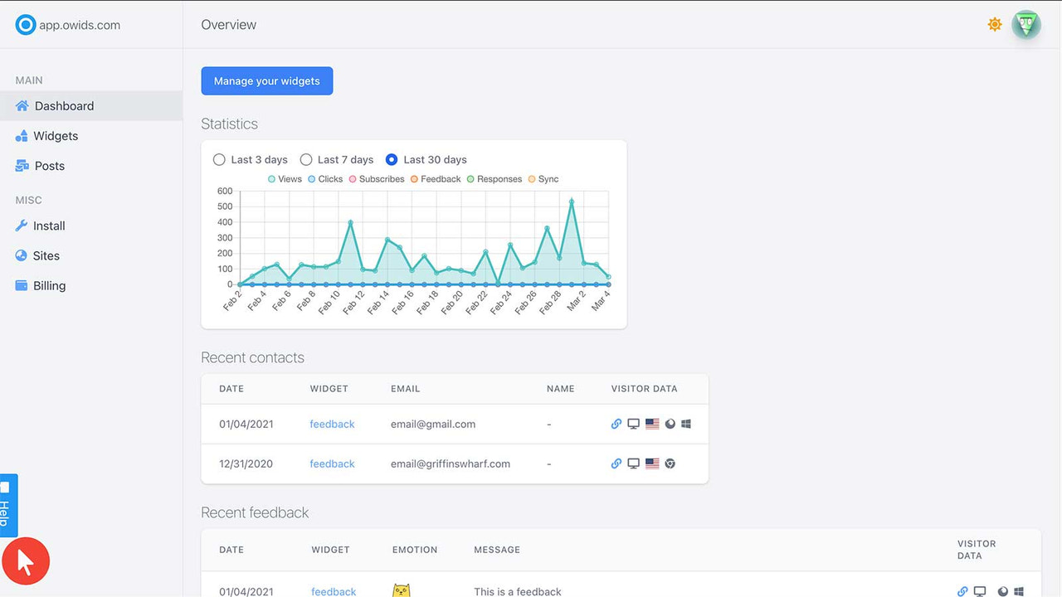The height and width of the screenshot is (597, 1062).
Task: Click the Main section header in the sidebar
Action: pyautogui.click(x=28, y=80)
